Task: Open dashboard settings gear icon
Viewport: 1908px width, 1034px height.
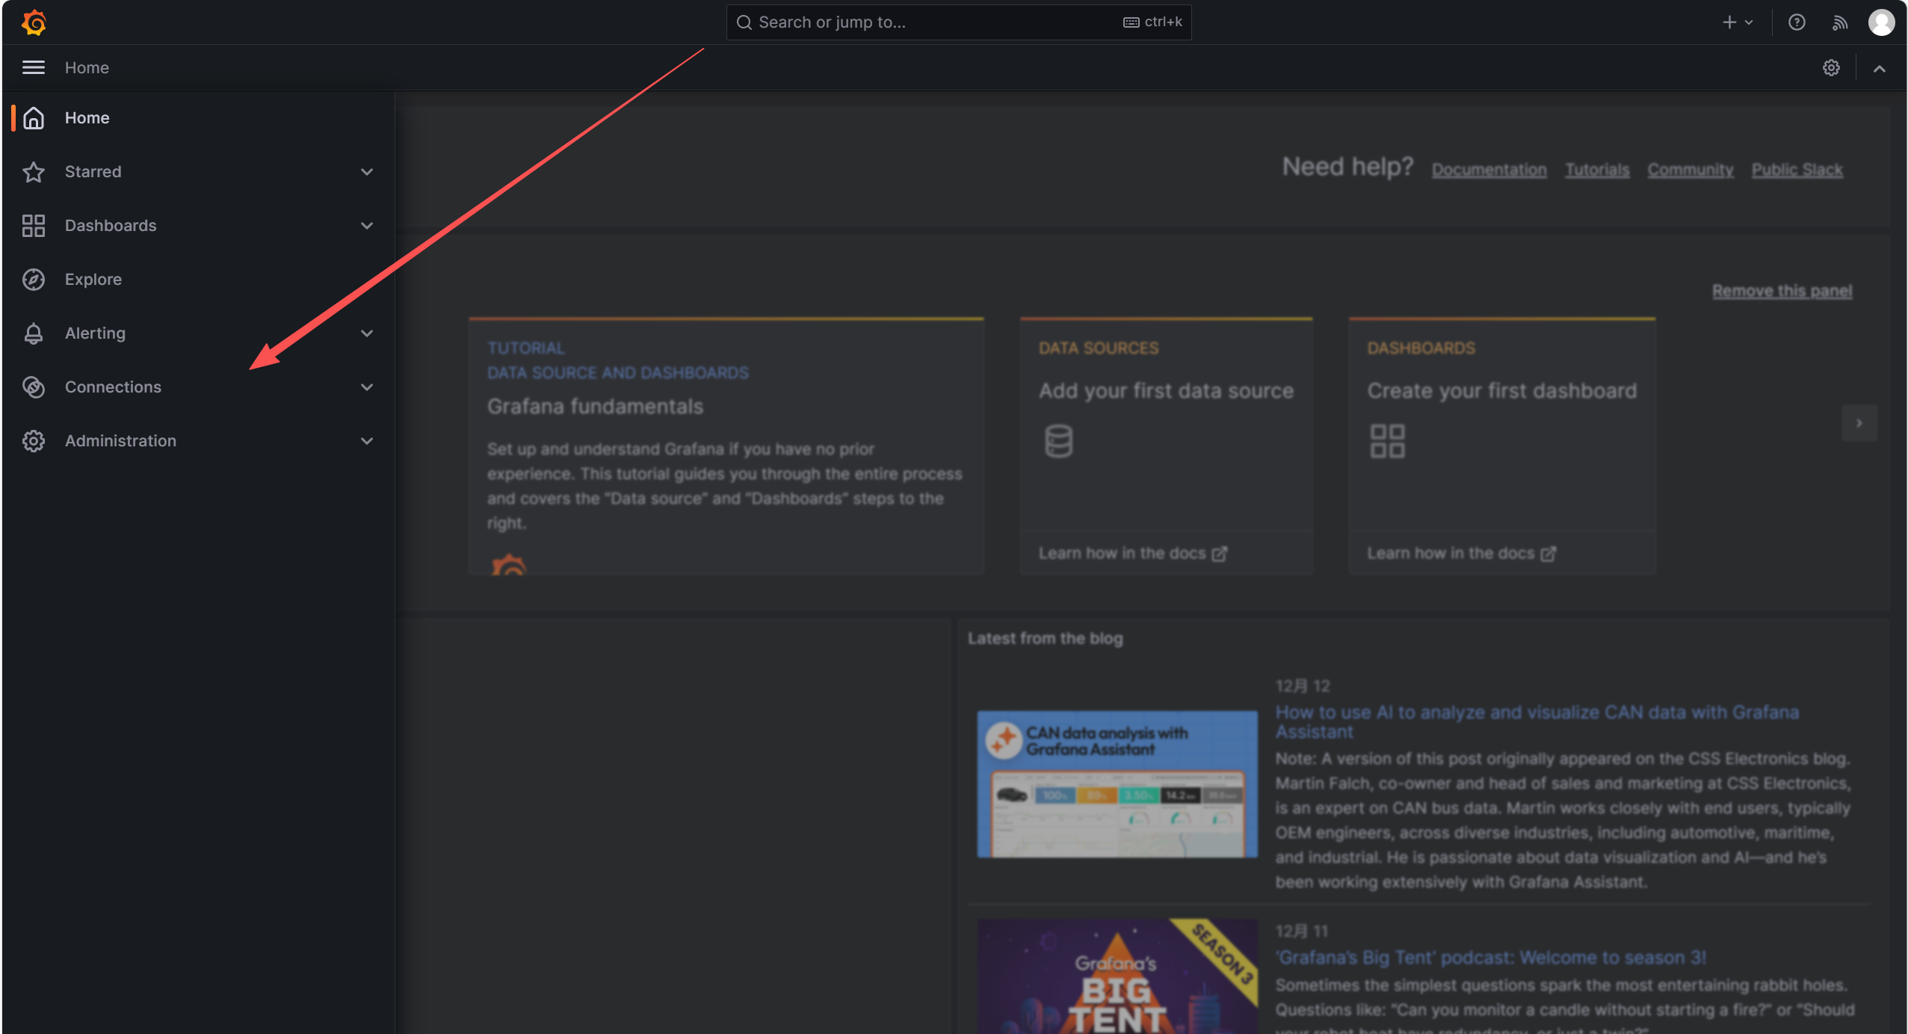Action: tap(1830, 68)
